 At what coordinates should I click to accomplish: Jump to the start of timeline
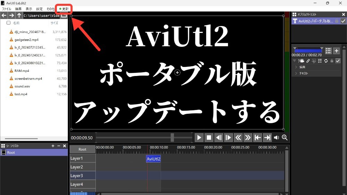(257, 138)
